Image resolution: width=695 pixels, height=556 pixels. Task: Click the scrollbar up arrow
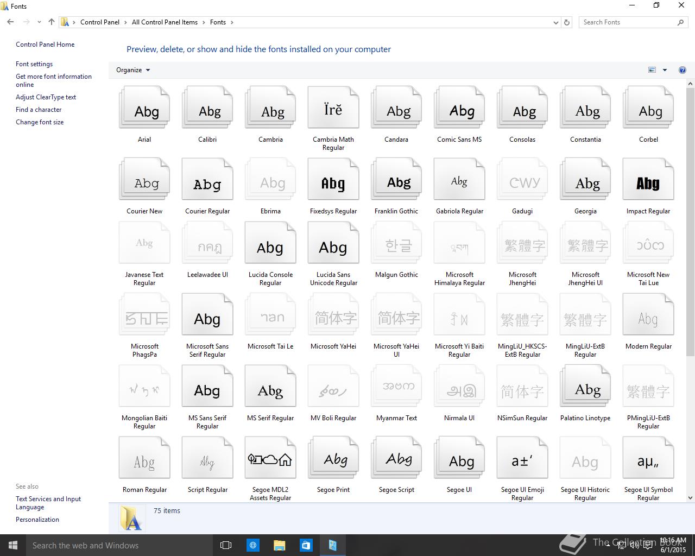point(691,84)
